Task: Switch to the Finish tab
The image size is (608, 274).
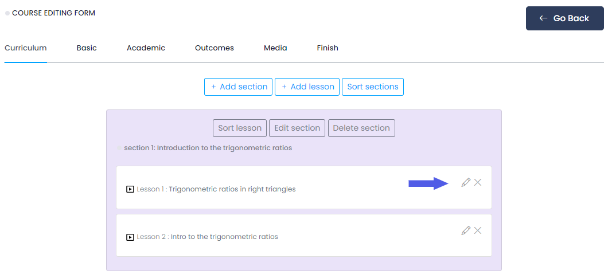Action: (328, 48)
